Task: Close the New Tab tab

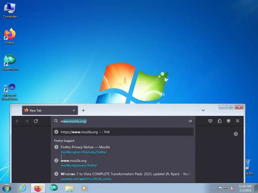Action: (x=74, y=111)
